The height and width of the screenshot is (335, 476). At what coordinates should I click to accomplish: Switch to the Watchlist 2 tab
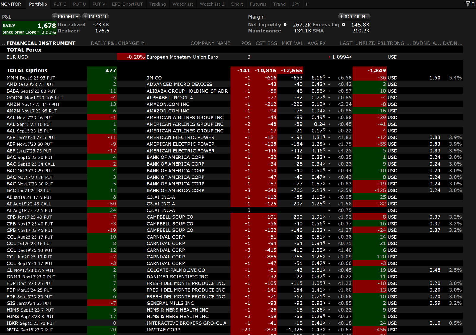(x=212, y=4)
